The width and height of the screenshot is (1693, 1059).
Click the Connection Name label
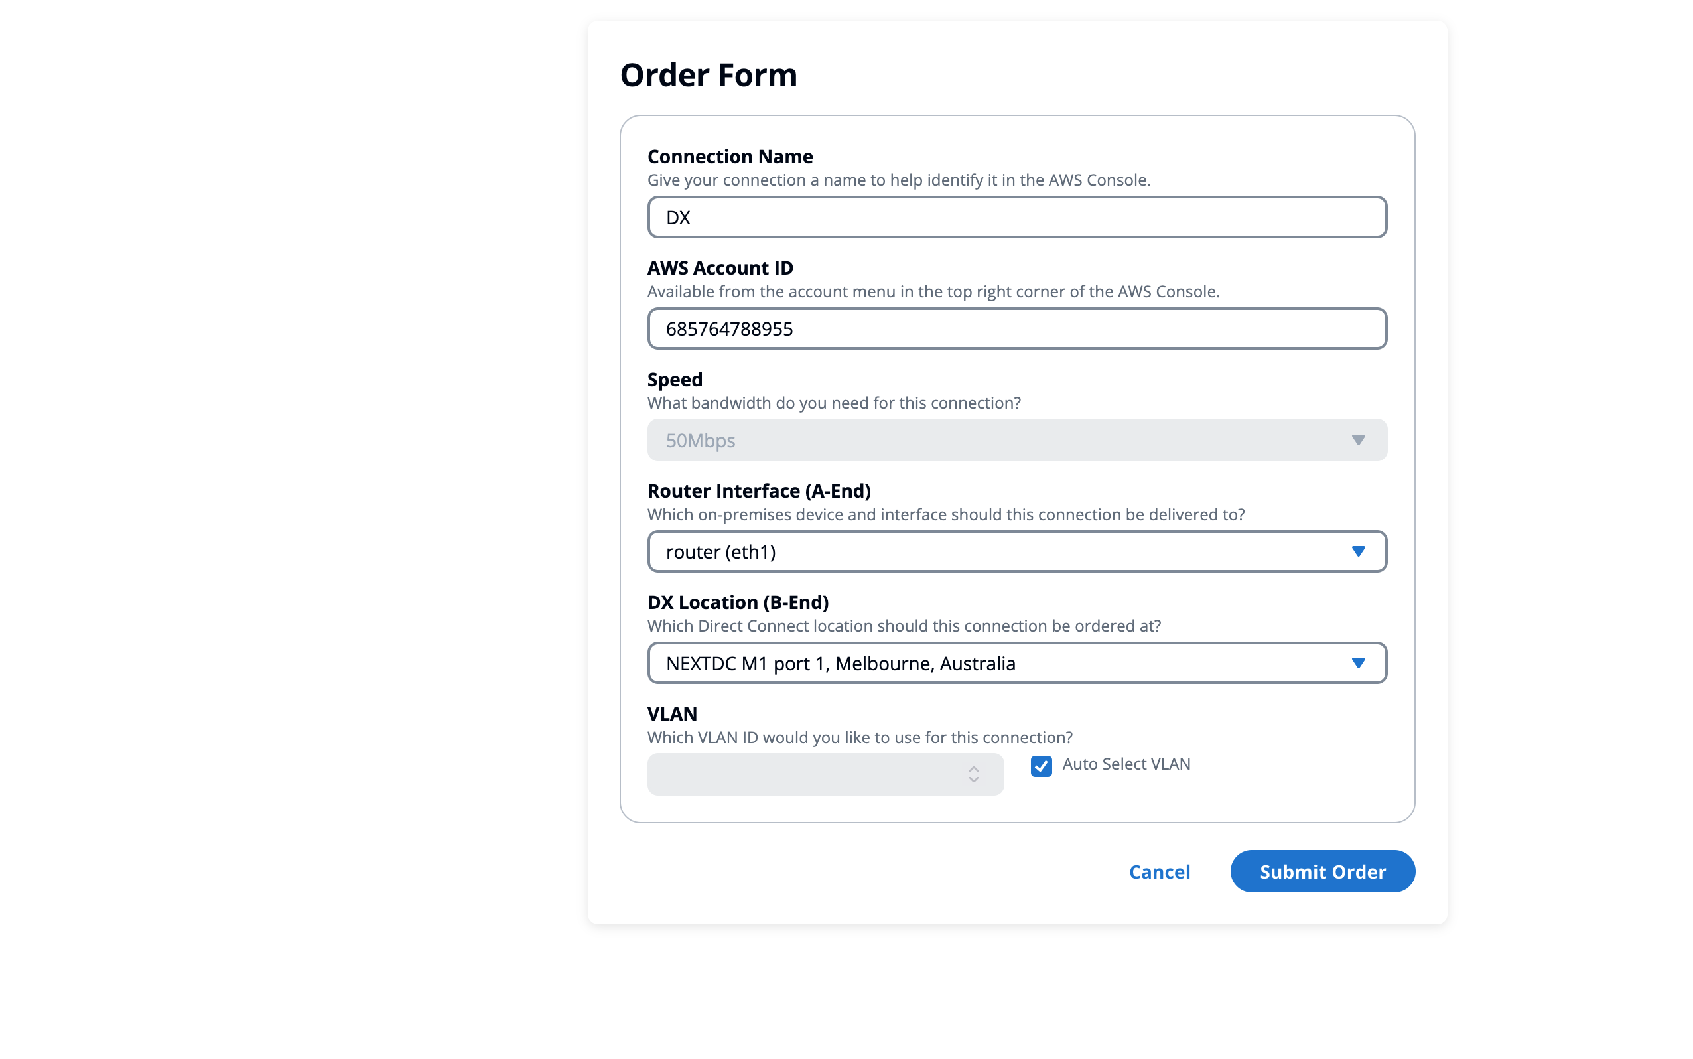click(730, 156)
